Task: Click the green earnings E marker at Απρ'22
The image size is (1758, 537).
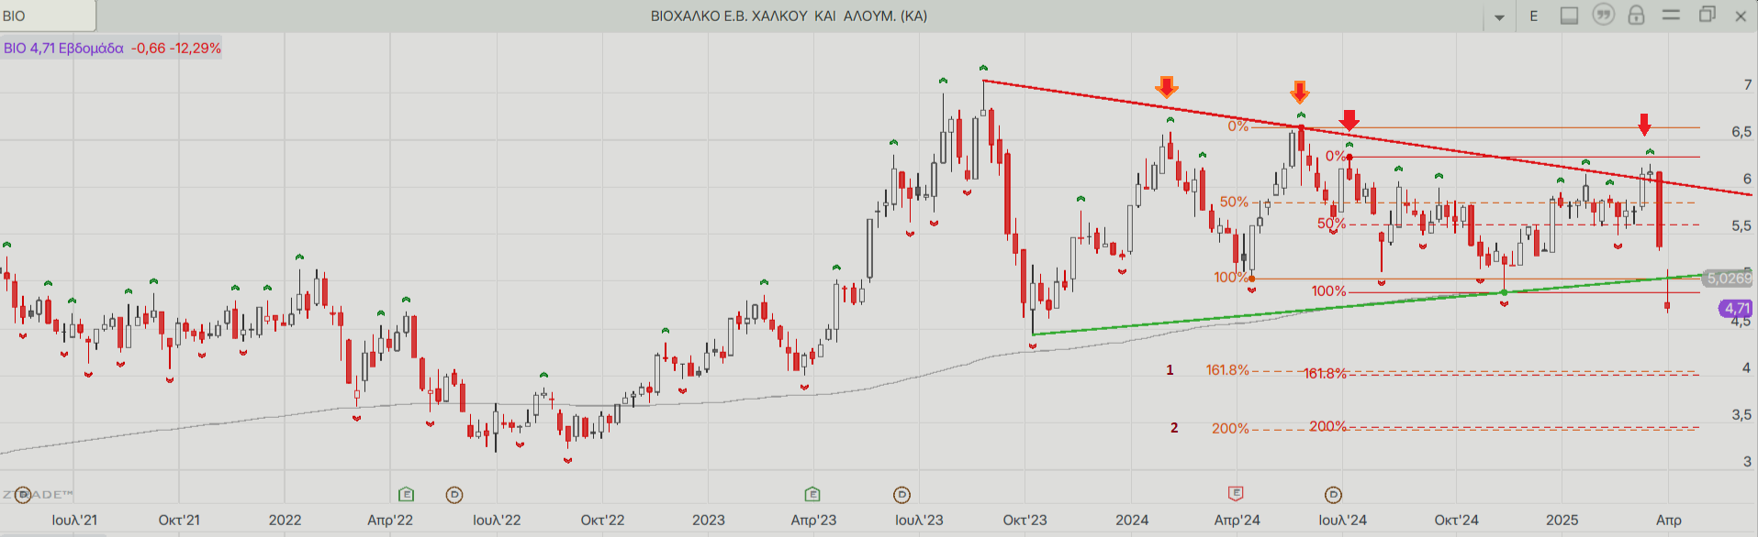Action: [x=406, y=495]
